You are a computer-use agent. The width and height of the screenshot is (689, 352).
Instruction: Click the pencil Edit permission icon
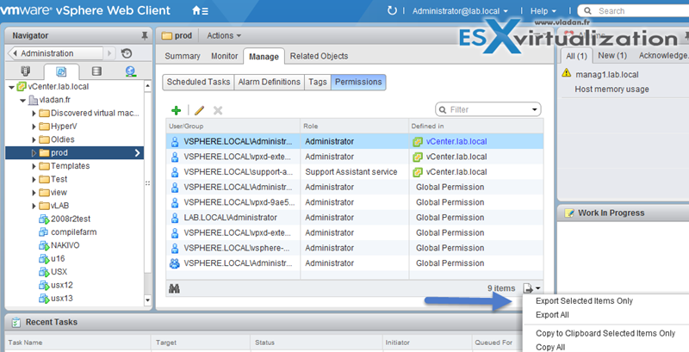click(x=200, y=110)
